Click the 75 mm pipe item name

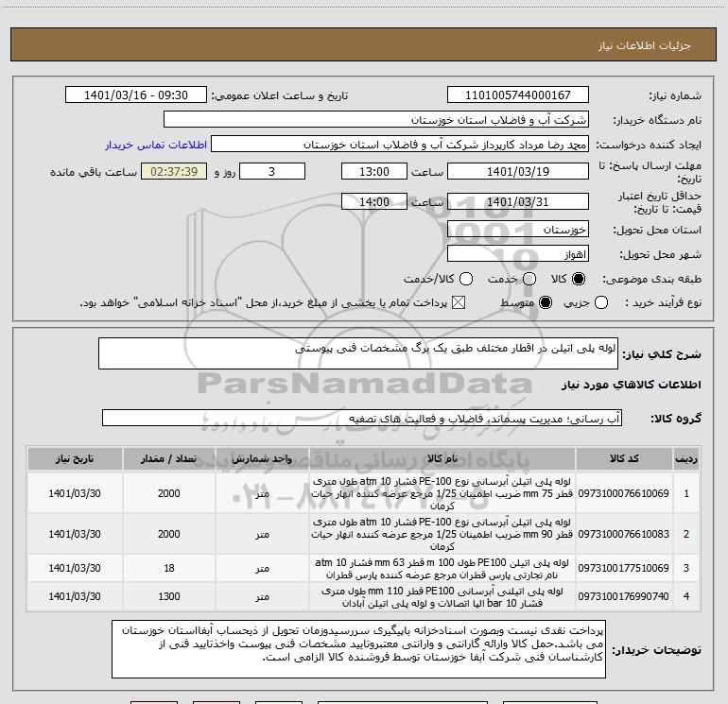(442, 493)
